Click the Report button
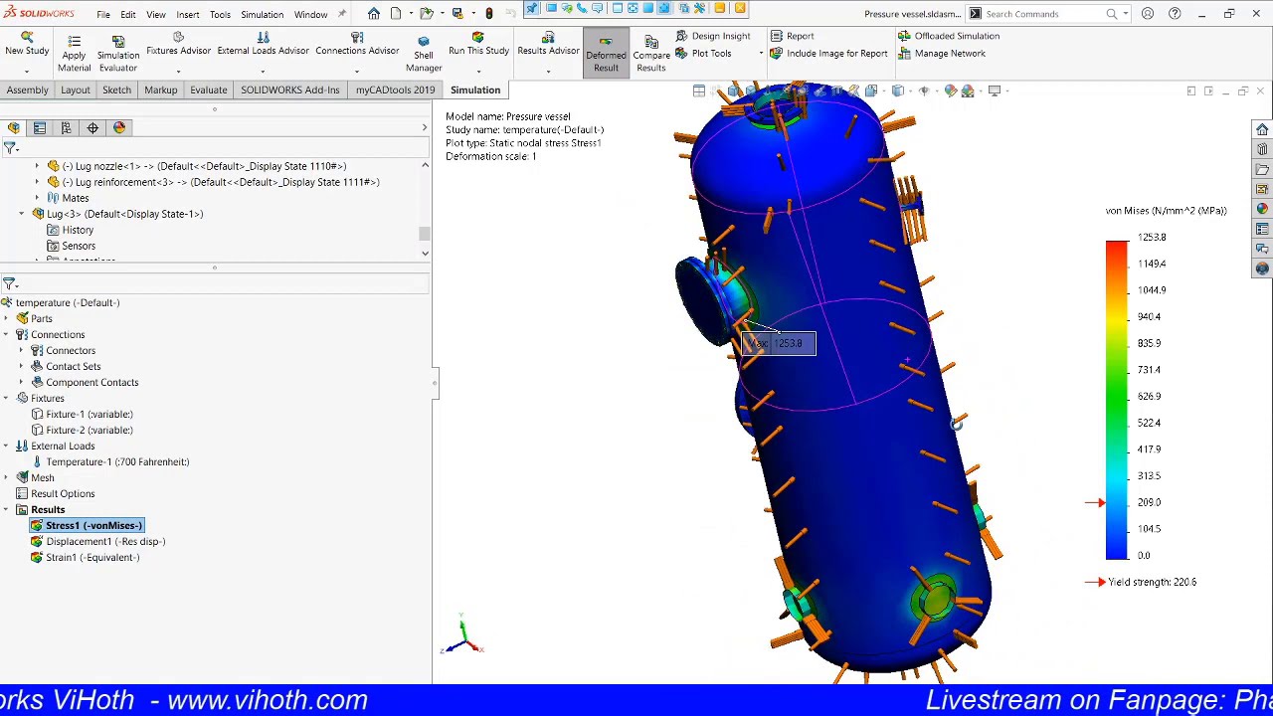1273x716 pixels. point(793,36)
